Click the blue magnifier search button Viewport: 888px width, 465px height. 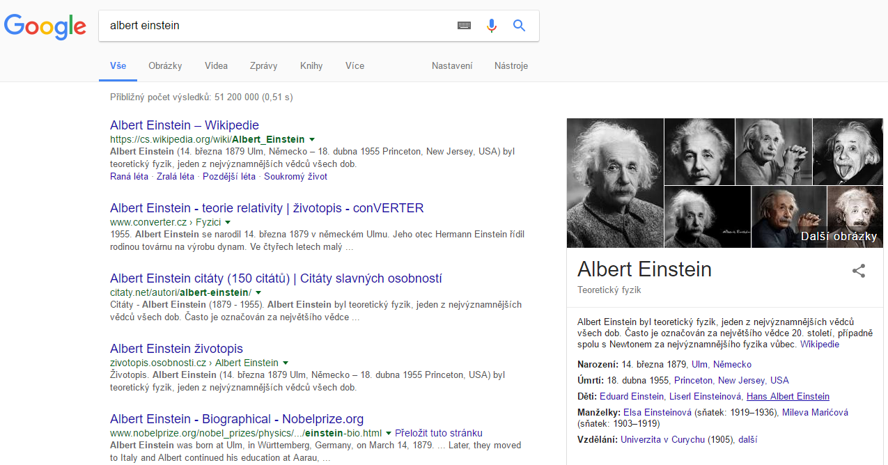point(519,26)
